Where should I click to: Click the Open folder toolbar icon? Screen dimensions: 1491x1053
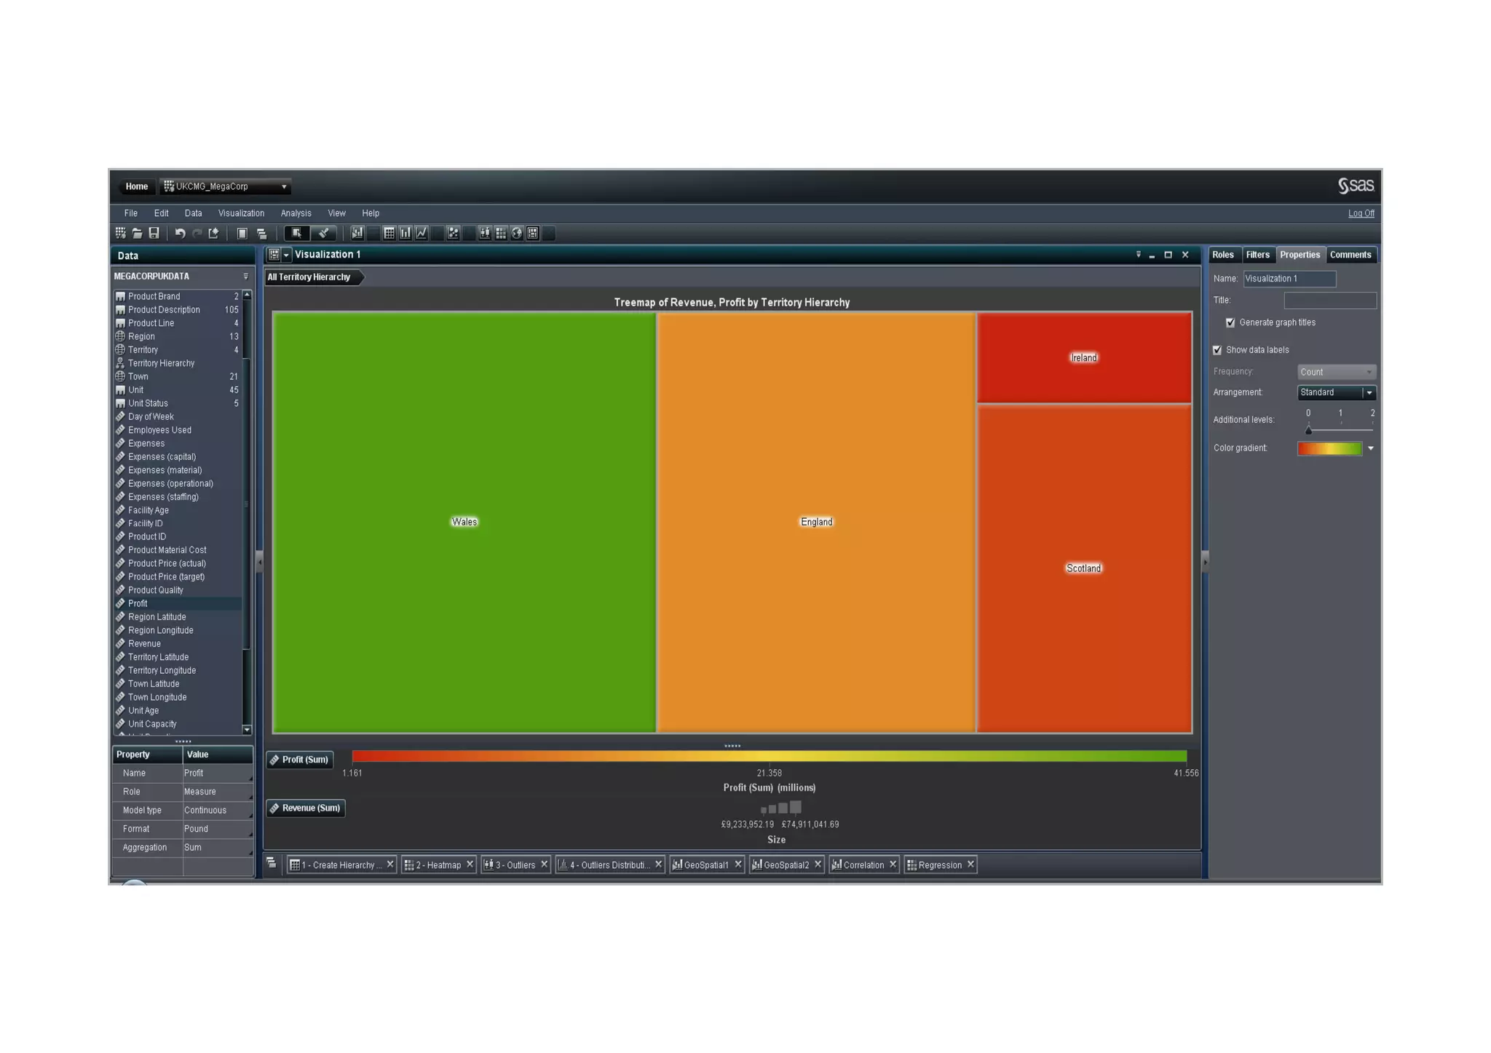pos(137,234)
